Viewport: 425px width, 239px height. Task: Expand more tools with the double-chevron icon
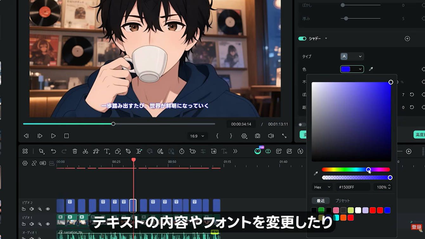(x=235, y=151)
